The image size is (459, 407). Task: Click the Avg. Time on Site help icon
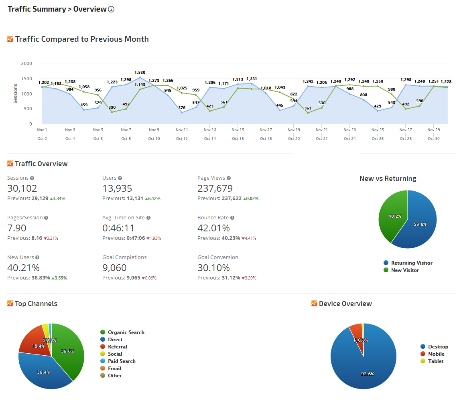(148, 218)
